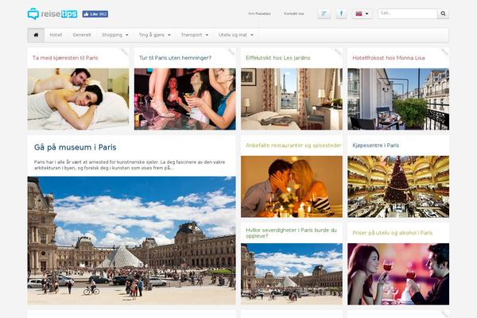The image size is (477, 318).
Task: Click the Facebook Like button
Action: pyautogui.click(x=95, y=14)
